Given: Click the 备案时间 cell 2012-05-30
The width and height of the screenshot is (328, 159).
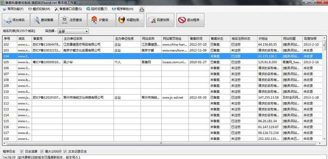Looking at the screenshot, I should pyautogui.click(x=198, y=97).
